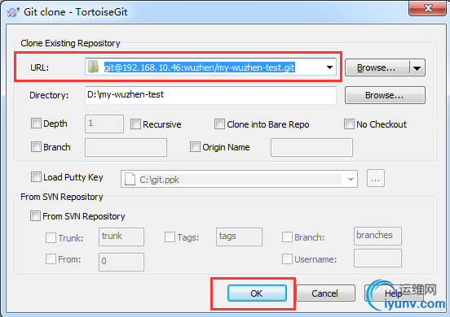Click the Origin Name input field
This screenshot has height=317, width=450.
click(x=311, y=147)
